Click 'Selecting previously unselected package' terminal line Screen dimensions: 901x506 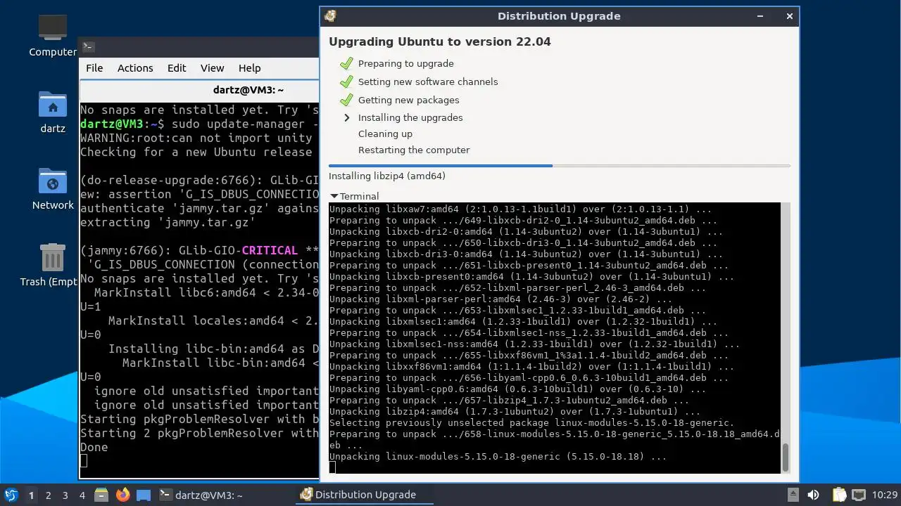(531, 423)
